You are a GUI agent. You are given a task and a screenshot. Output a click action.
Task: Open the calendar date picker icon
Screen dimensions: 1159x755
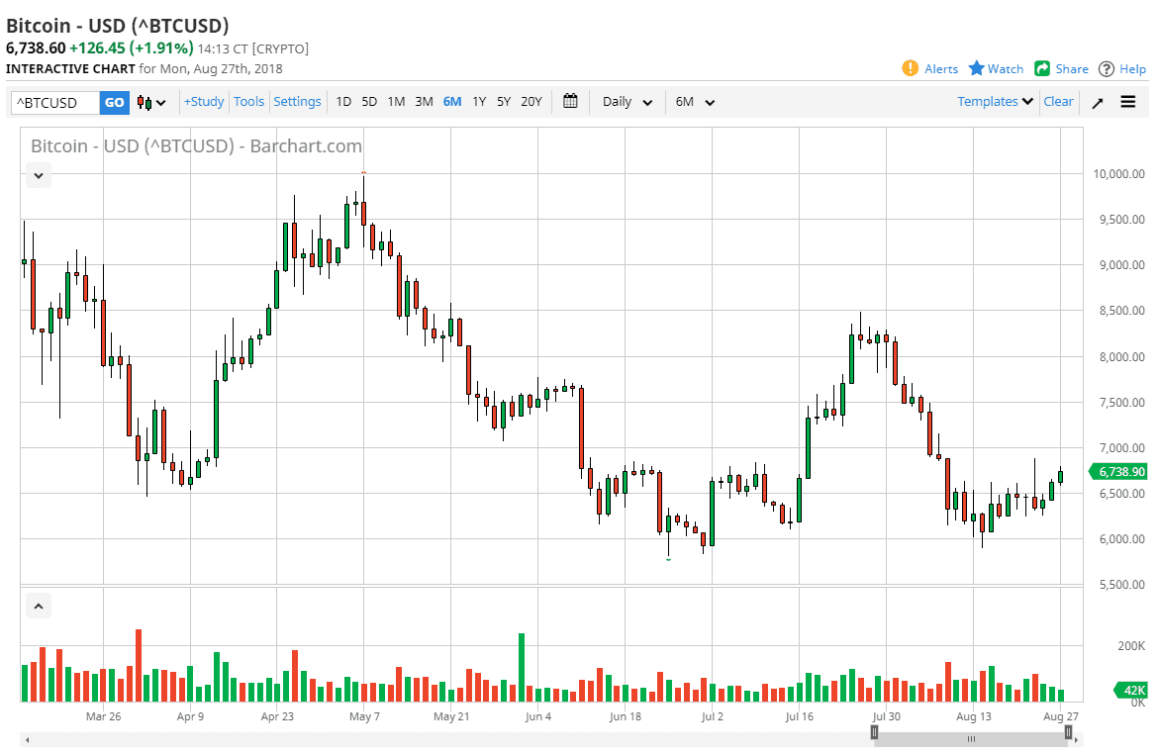[570, 101]
